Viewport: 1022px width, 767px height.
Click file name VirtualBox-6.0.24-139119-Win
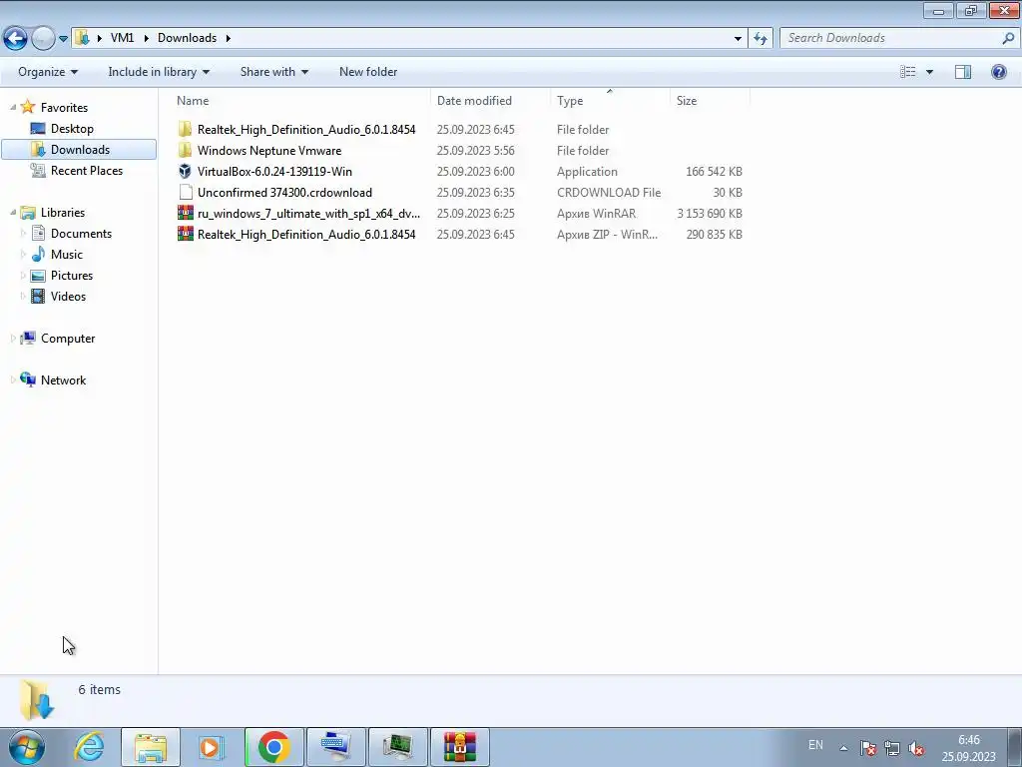(274, 172)
